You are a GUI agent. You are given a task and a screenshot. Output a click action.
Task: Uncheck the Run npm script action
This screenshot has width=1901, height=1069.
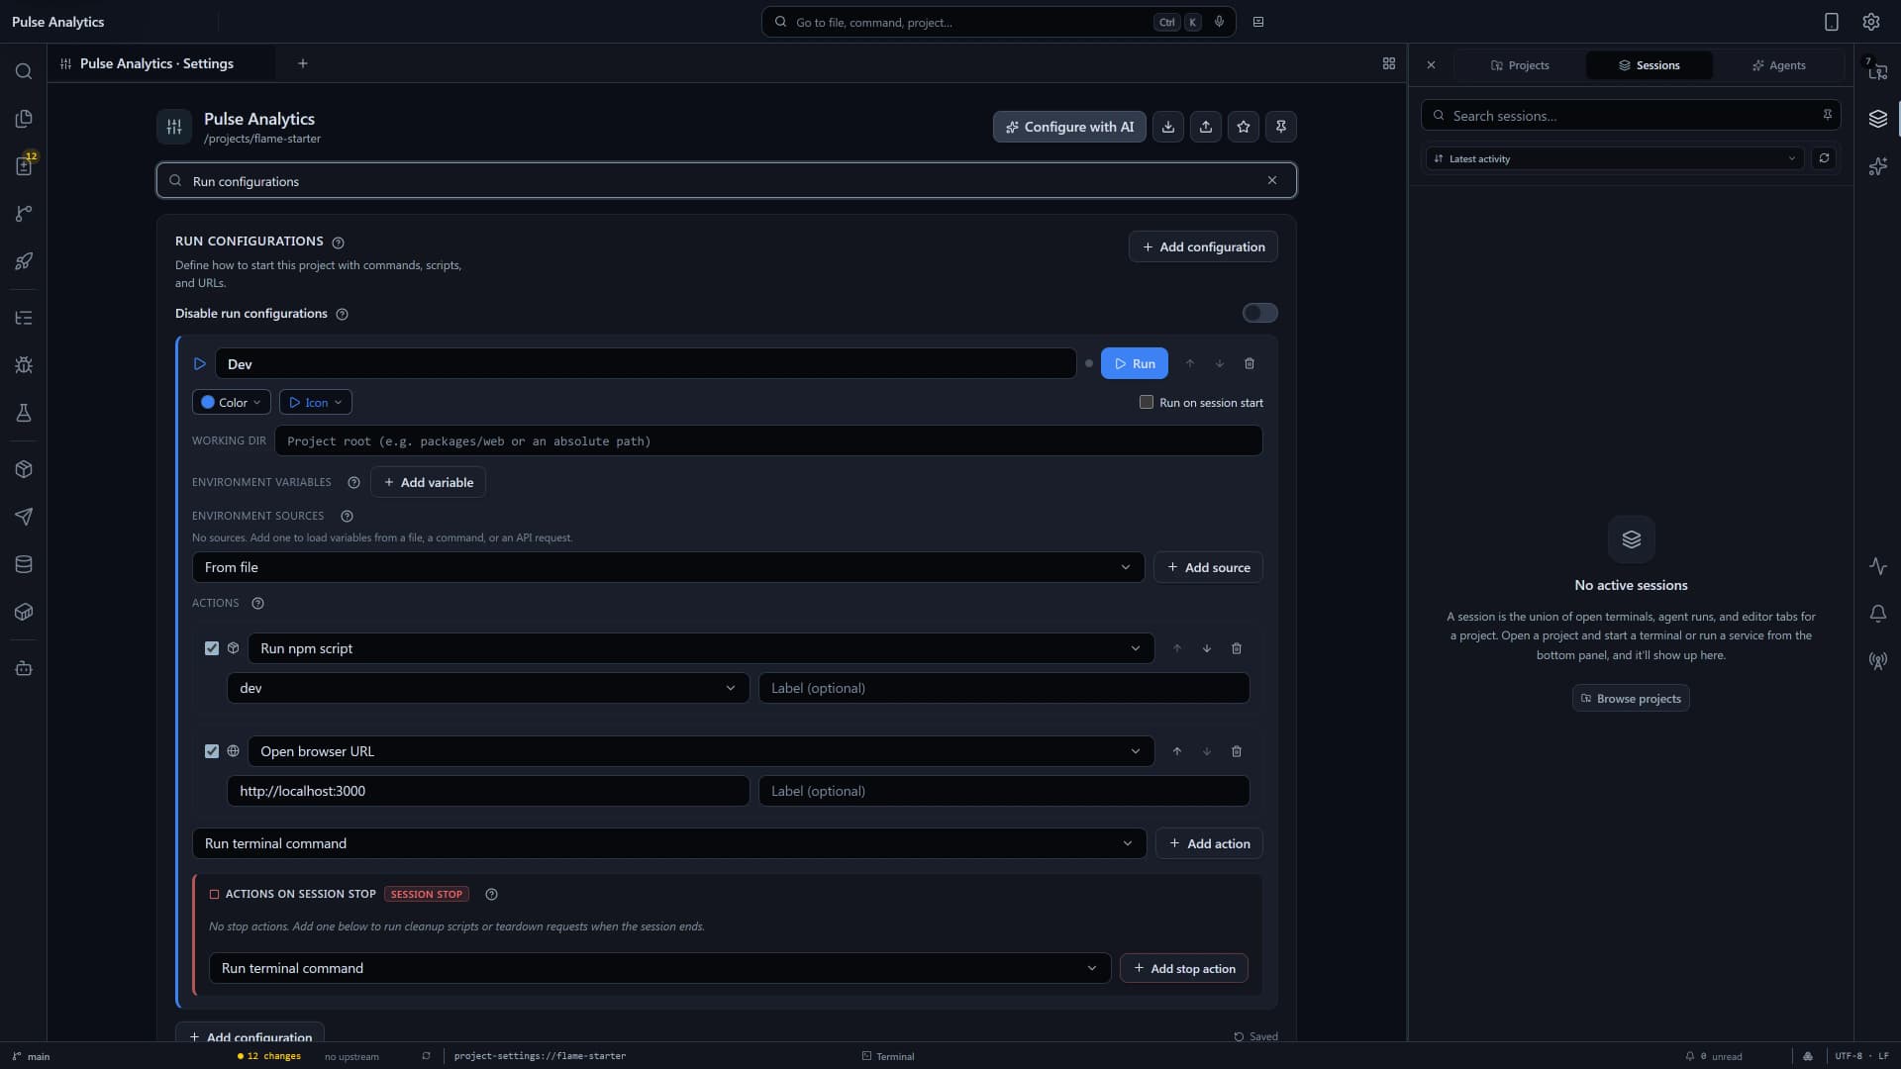pyautogui.click(x=212, y=648)
